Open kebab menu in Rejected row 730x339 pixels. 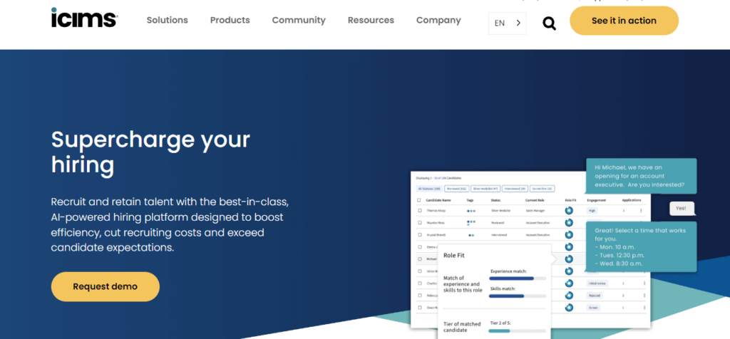coord(644,296)
